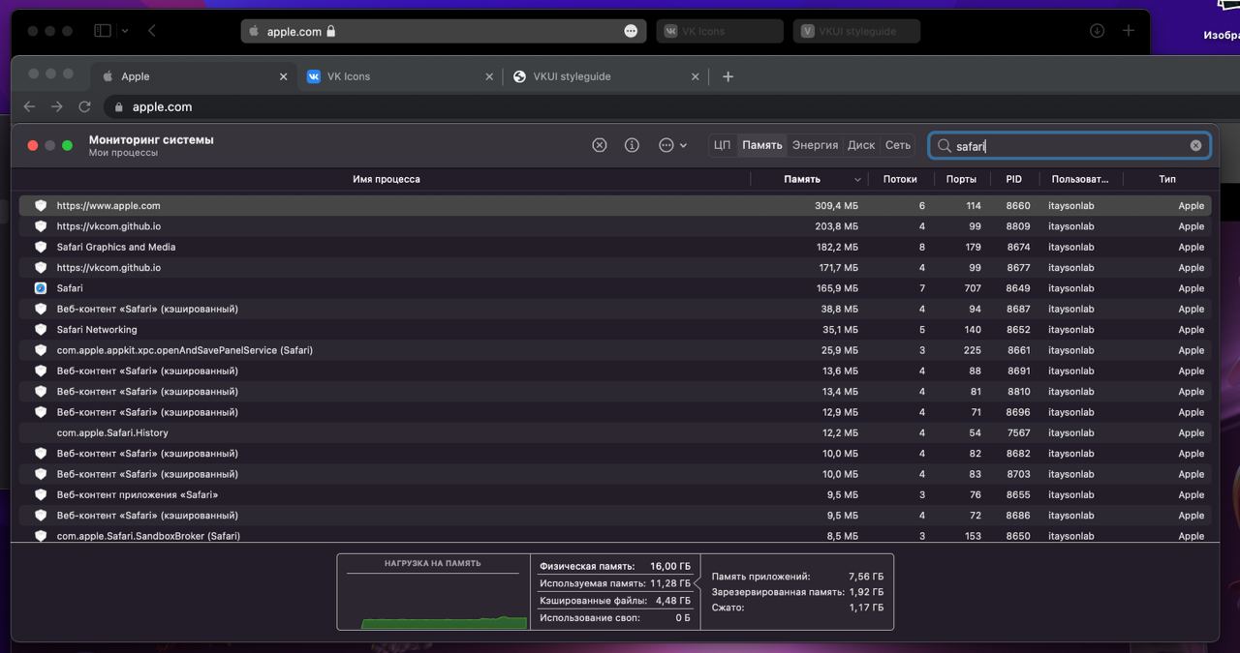Click the plus new-tab icon in rear Safari window
Viewport: 1240px width, 653px height.
tap(1129, 31)
